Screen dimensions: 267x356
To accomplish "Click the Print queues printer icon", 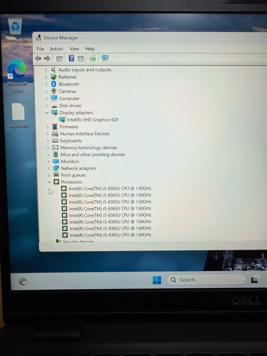I will (56, 175).
